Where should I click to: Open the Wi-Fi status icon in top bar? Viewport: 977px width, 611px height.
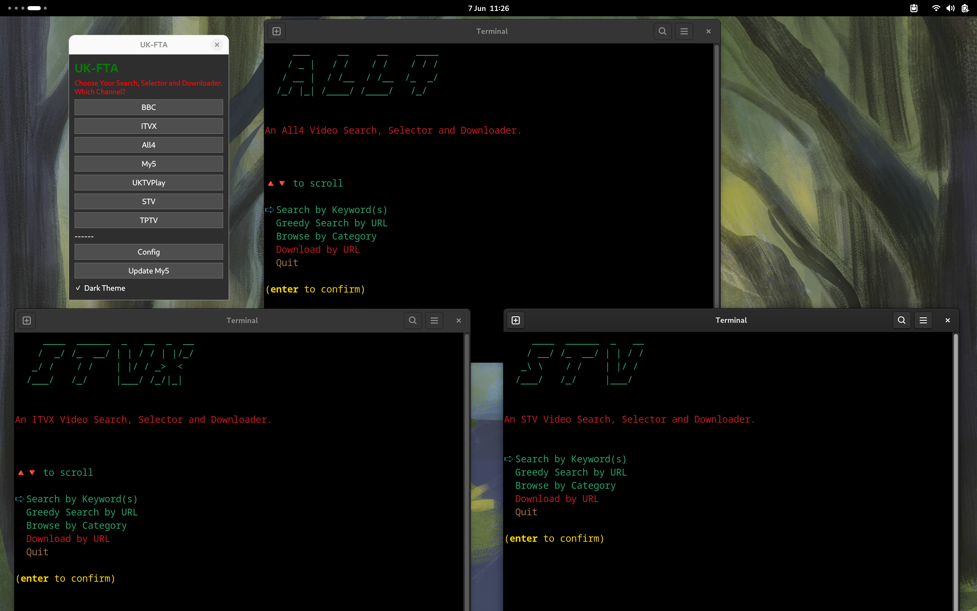[936, 8]
